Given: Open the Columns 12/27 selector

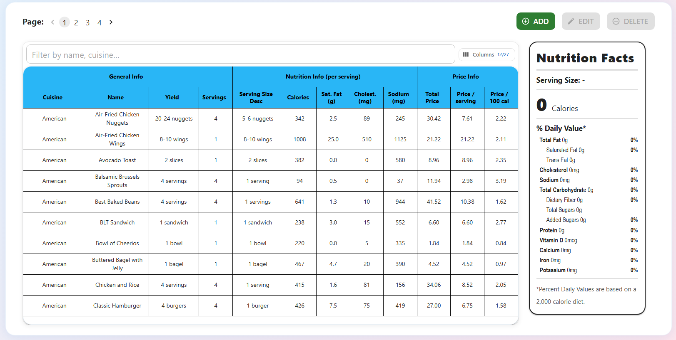Looking at the screenshot, I should [486, 54].
